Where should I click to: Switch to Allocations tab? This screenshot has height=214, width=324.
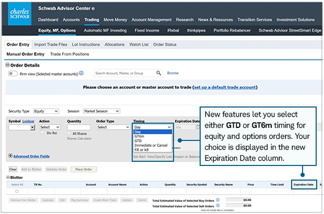tap(114, 44)
